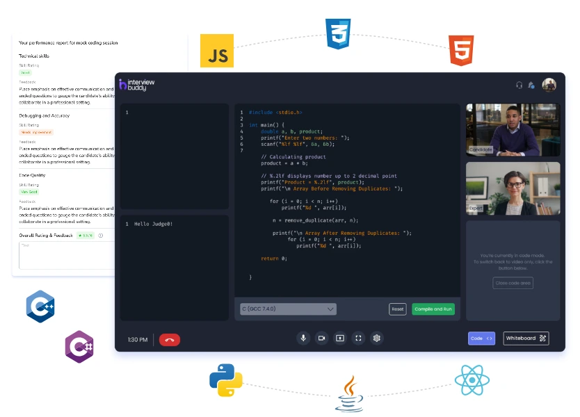Expand the C (GCC 7.4.0) language dropdown
The image size is (580, 417).
(288, 309)
